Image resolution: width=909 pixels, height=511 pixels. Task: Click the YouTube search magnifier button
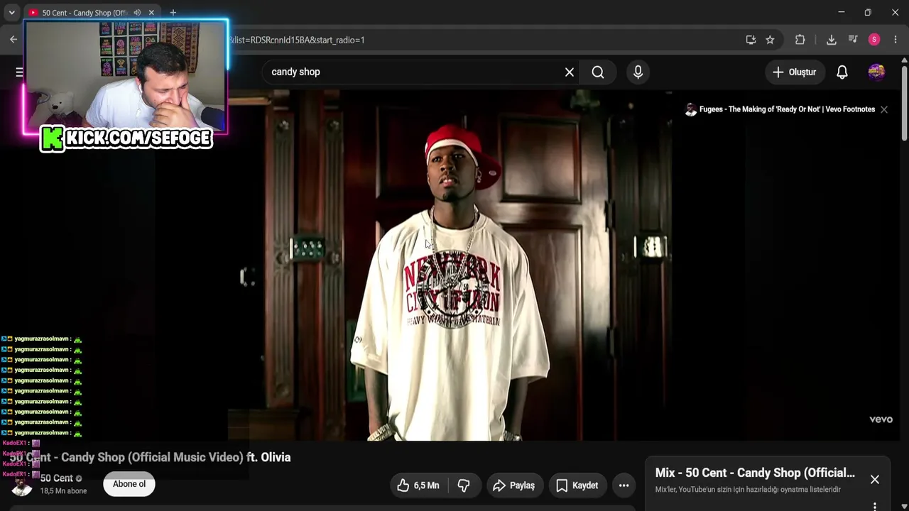pos(598,72)
